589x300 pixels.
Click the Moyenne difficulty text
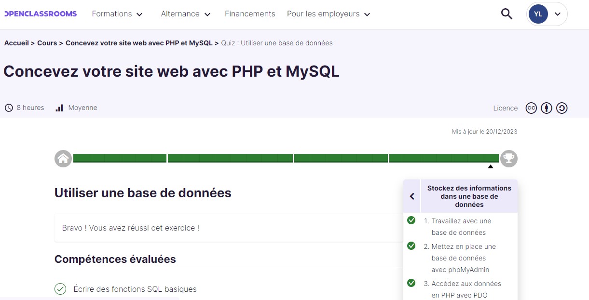pyautogui.click(x=82, y=108)
